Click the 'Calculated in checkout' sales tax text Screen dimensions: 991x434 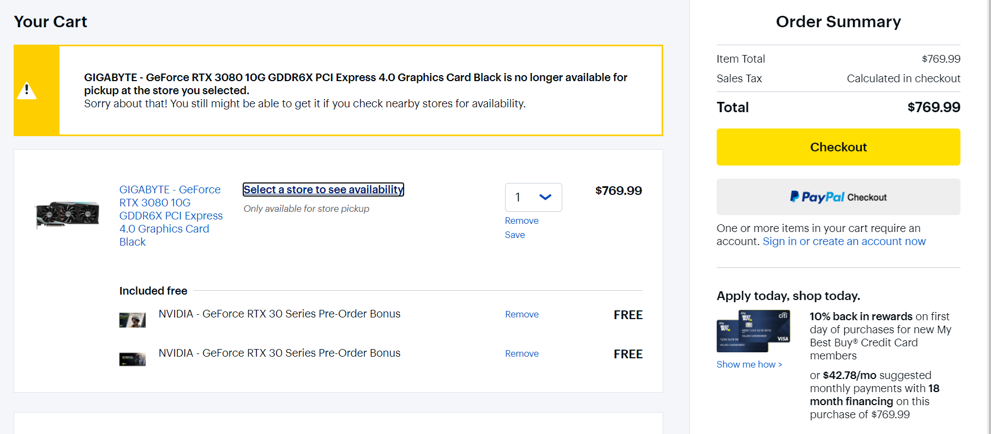tap(903, 78)
